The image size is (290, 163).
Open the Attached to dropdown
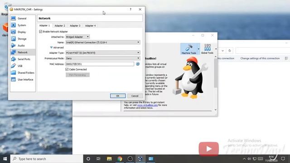point(77,37)
